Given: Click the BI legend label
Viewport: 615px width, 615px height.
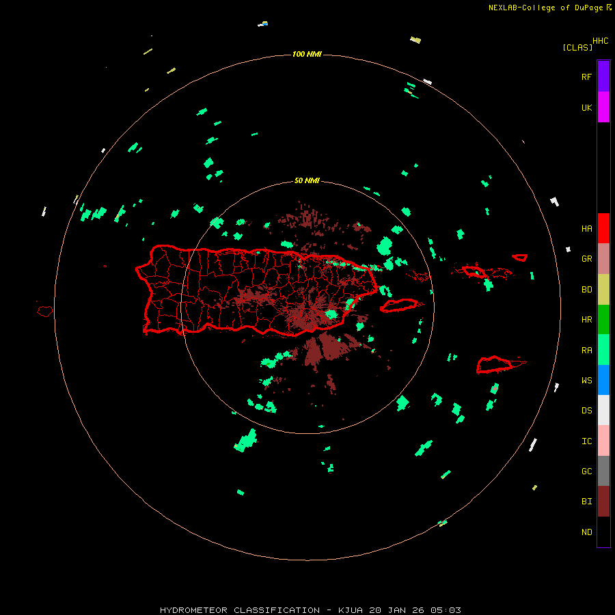Looking at the screenshot, I should pos(586,501).
